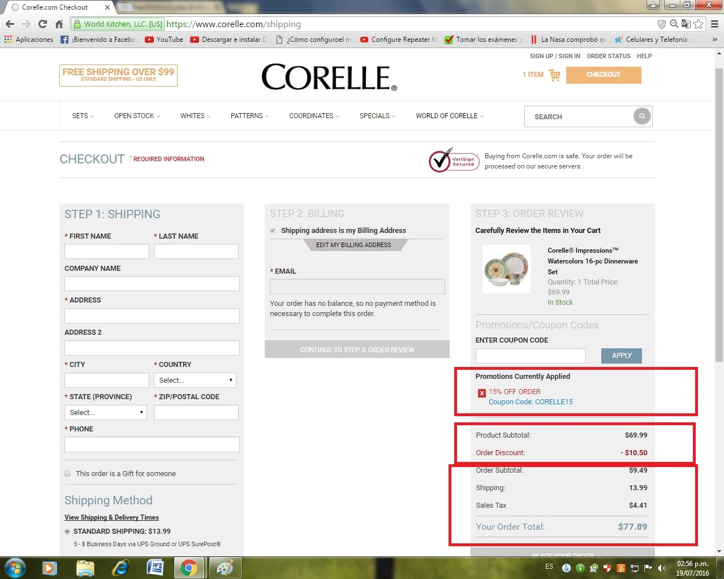Screen dimensions: 724x579
Task: Go to browser home icon
Action: [x=59, y=24]
